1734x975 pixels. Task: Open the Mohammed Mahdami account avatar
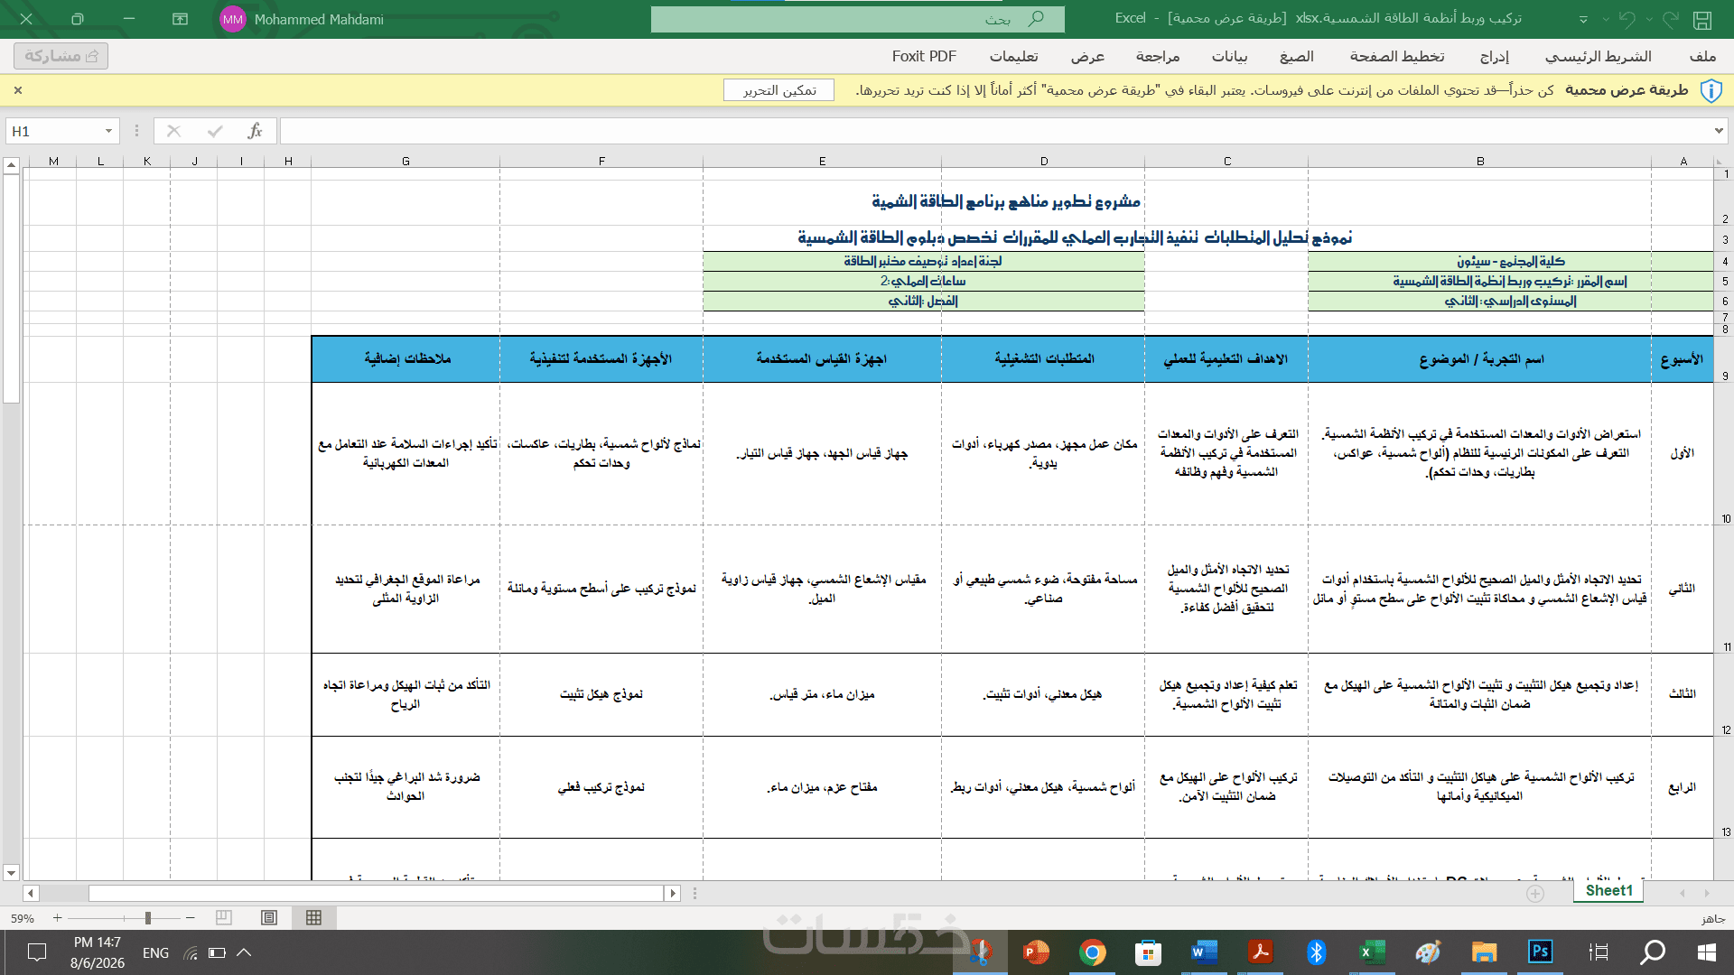click(233, 19)
